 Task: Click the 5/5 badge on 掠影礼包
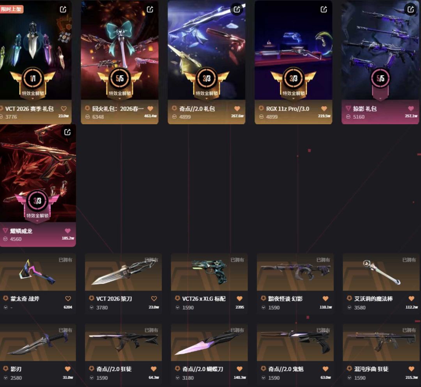tap(380, 78)
